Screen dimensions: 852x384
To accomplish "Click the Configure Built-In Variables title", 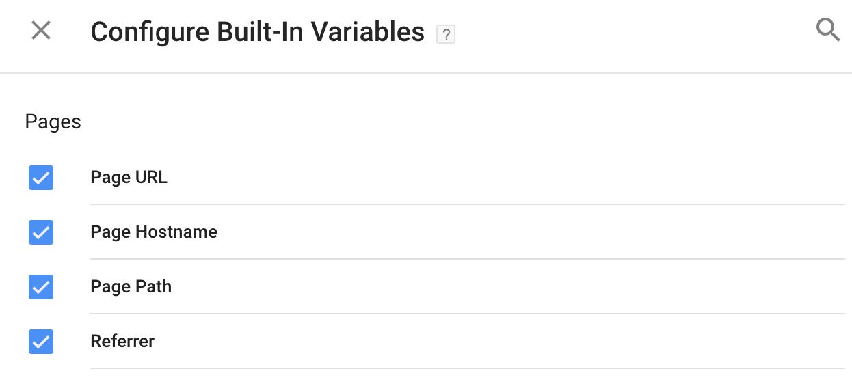I will pos(258,32).
